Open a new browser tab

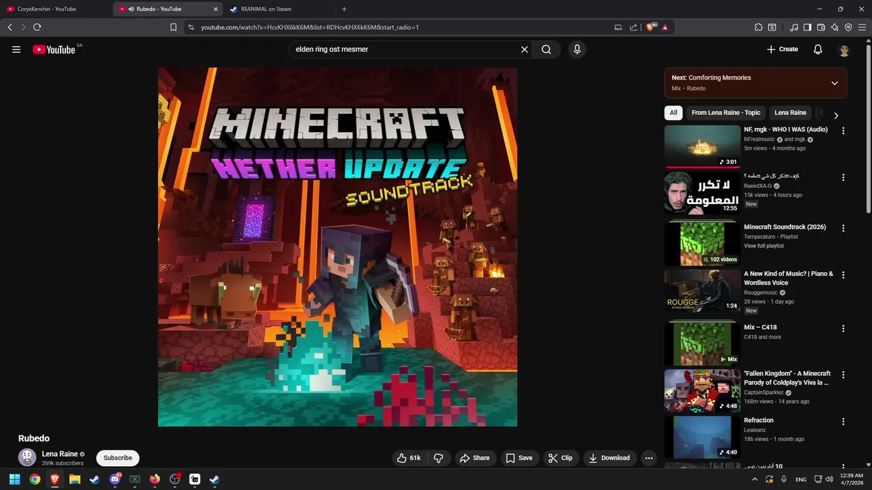(344, 9)
